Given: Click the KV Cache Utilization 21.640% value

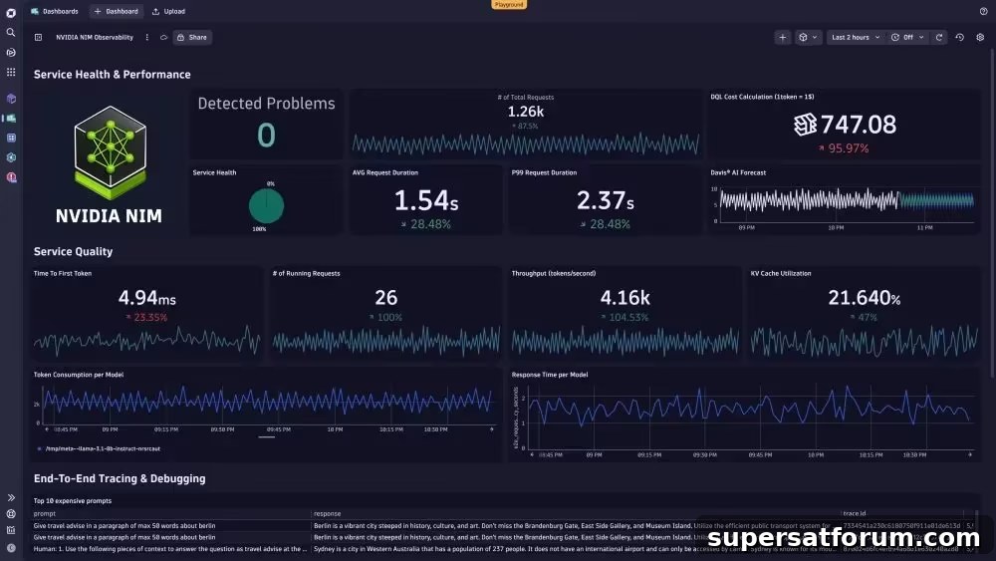Looking at the screenshot, I should coord(864,297).
